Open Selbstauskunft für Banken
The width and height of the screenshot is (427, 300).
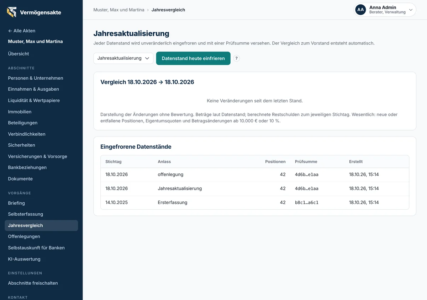[x=36, y=248]
